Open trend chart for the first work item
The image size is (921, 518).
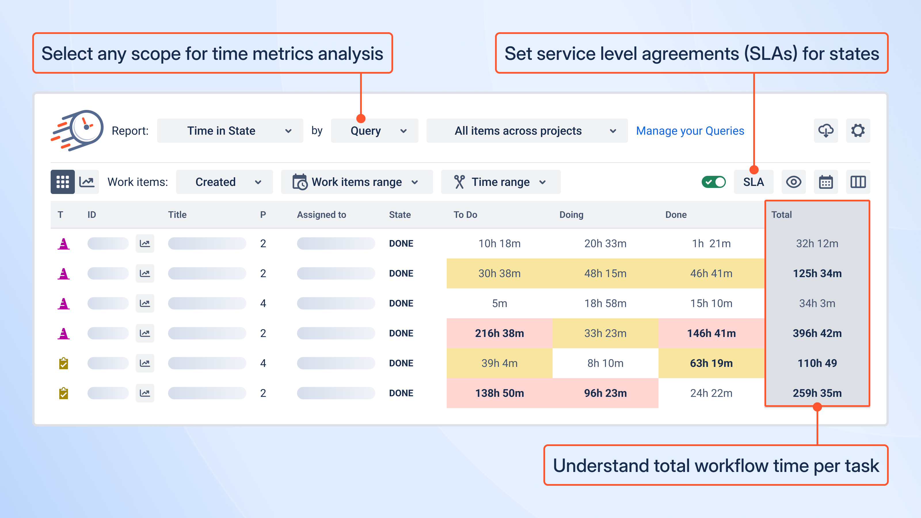click(x=145, y=243)
